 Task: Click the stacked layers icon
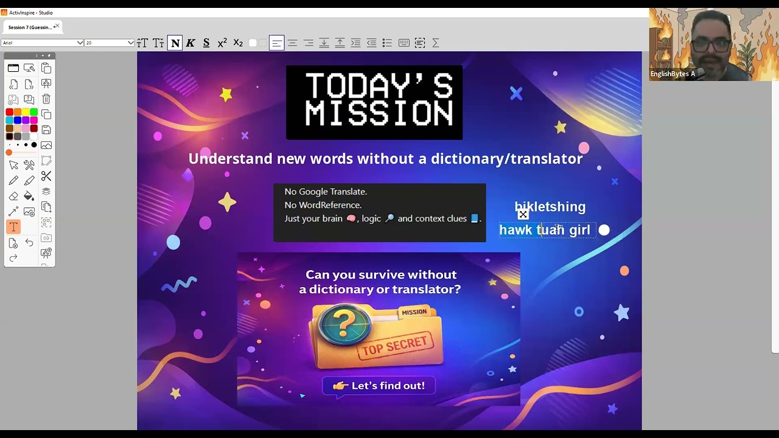[x=46, y=192]
